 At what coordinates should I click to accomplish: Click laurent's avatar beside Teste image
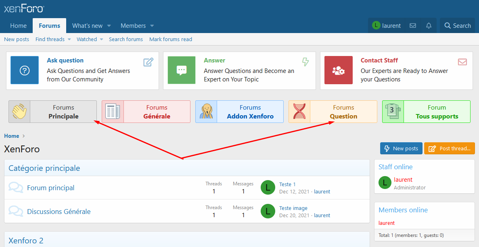pos(268,211)
